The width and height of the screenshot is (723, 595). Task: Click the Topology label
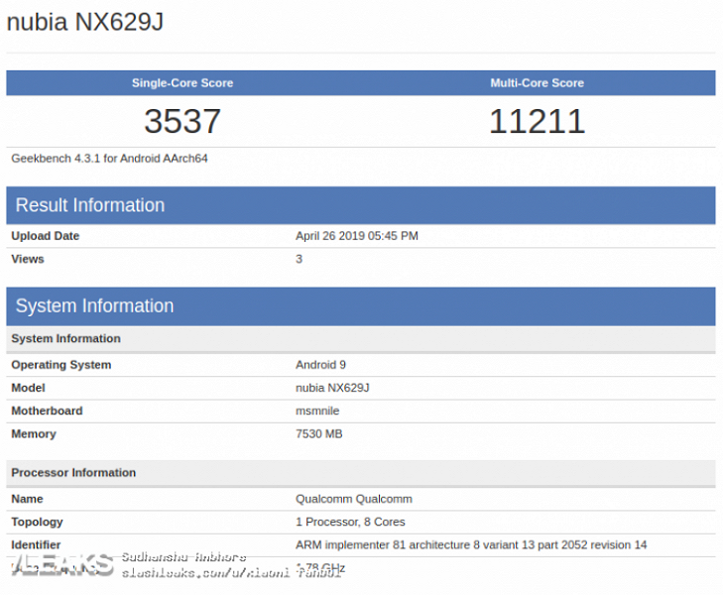[37, 523]
